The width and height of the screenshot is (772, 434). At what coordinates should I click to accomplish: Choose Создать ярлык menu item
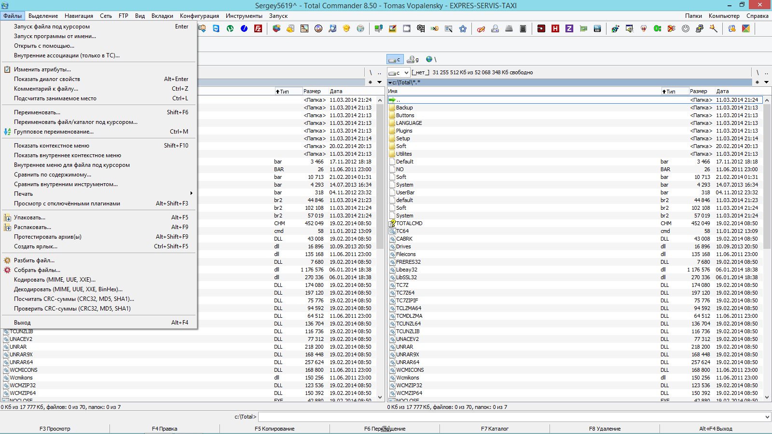[x=99, y=246]
